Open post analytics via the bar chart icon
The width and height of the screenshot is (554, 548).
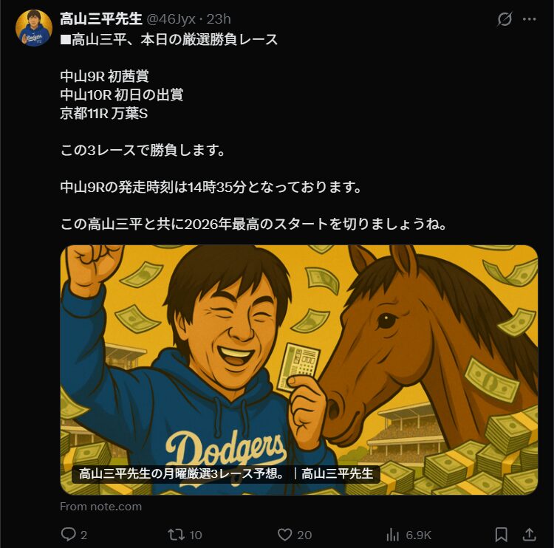(393, 534)
